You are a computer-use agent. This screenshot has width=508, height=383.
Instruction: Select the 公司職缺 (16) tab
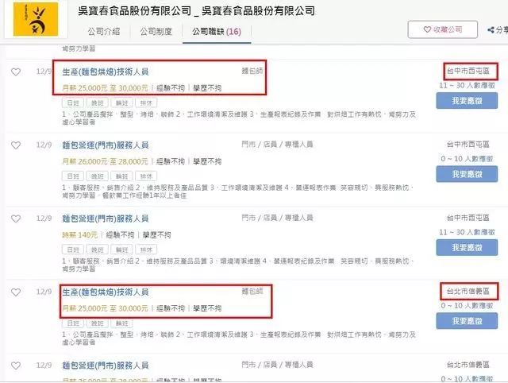tap(217, 32)
